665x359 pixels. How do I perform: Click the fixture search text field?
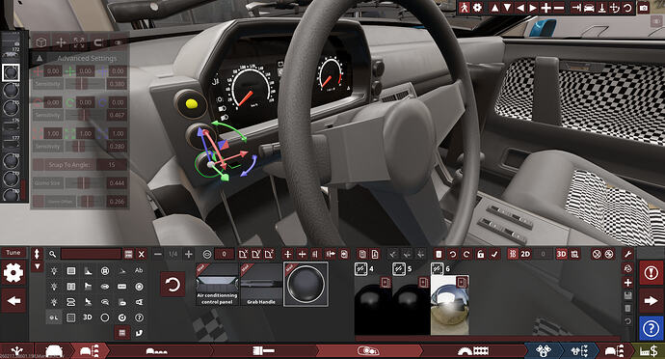tap(91, 254)
